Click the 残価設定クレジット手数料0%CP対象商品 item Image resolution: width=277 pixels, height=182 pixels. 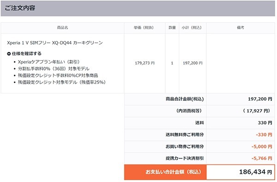coord(58,75)
